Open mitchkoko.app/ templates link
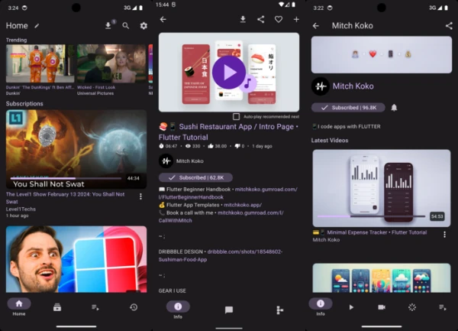 (243, 205)
